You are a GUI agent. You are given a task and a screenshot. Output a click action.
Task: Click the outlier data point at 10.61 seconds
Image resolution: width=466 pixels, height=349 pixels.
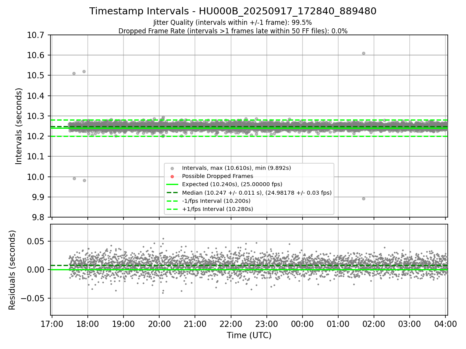tap(363, 53)
